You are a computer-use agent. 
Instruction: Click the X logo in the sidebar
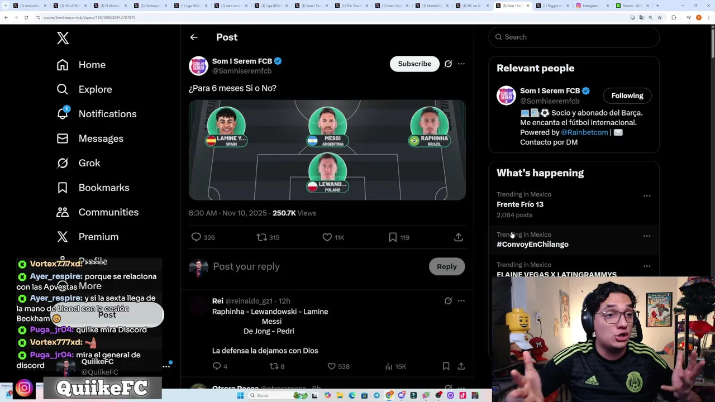click(63, 38)
